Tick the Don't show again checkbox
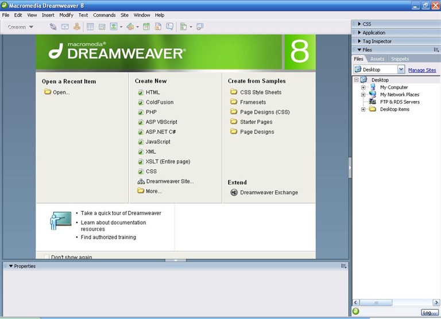This screenshot has width=441, height=319. (47, 257)
